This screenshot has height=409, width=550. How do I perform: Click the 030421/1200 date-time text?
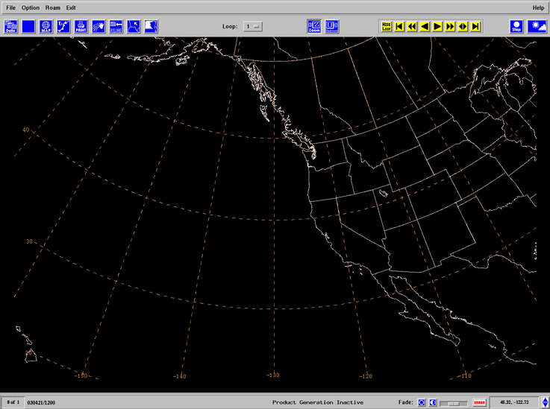41,403
